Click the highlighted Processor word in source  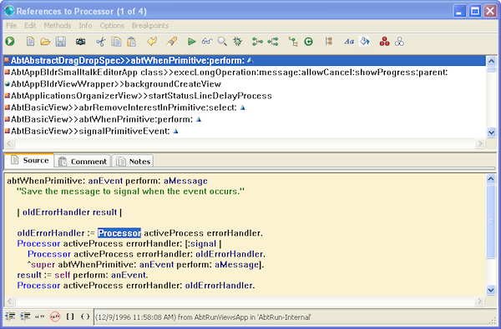(119, 233)
